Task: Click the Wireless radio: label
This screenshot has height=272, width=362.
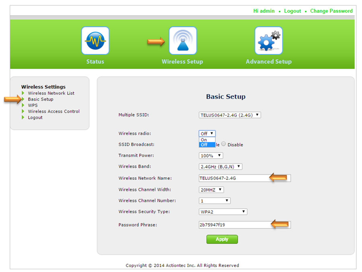Action: pyautogui.click(x=135, y=133)
